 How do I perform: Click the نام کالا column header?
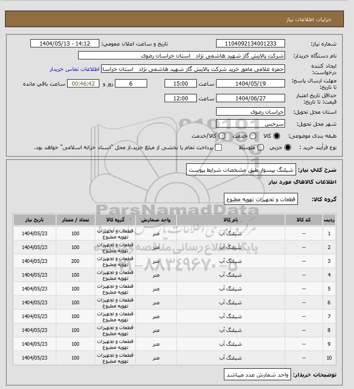click(x=231, y=220)
